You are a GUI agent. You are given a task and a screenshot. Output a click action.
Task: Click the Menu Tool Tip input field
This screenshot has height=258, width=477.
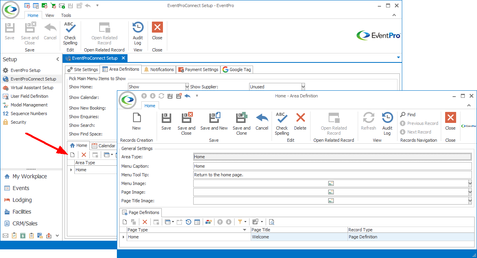pyautogui.click(x=333, y=175)
